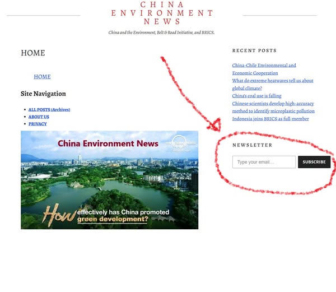
Task: Open "China's coal use is falling" post
Action: point(256,96)
